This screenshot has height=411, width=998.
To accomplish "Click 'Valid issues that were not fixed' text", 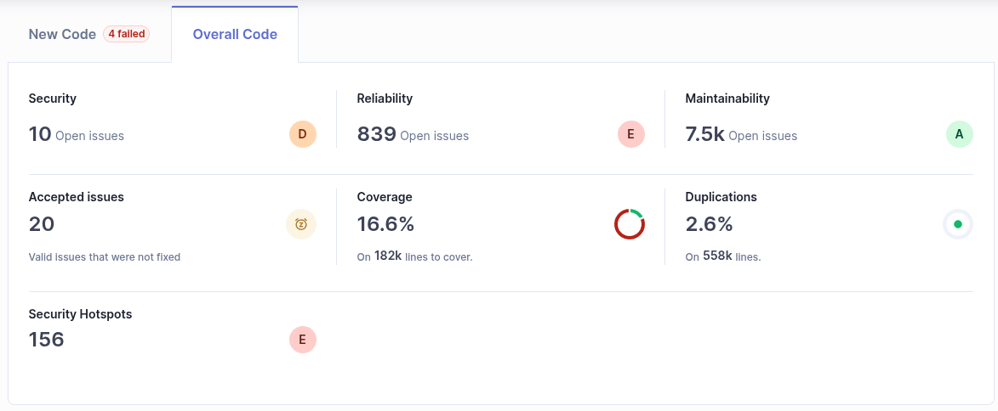I will pyautogui.click(x=105, y=257).
